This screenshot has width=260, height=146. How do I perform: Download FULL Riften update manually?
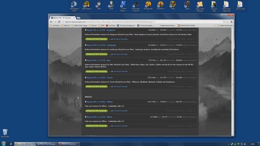coord(120,111)
